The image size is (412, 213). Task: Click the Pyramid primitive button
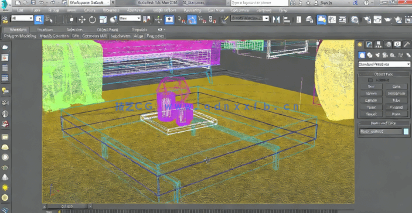(396, 107)
